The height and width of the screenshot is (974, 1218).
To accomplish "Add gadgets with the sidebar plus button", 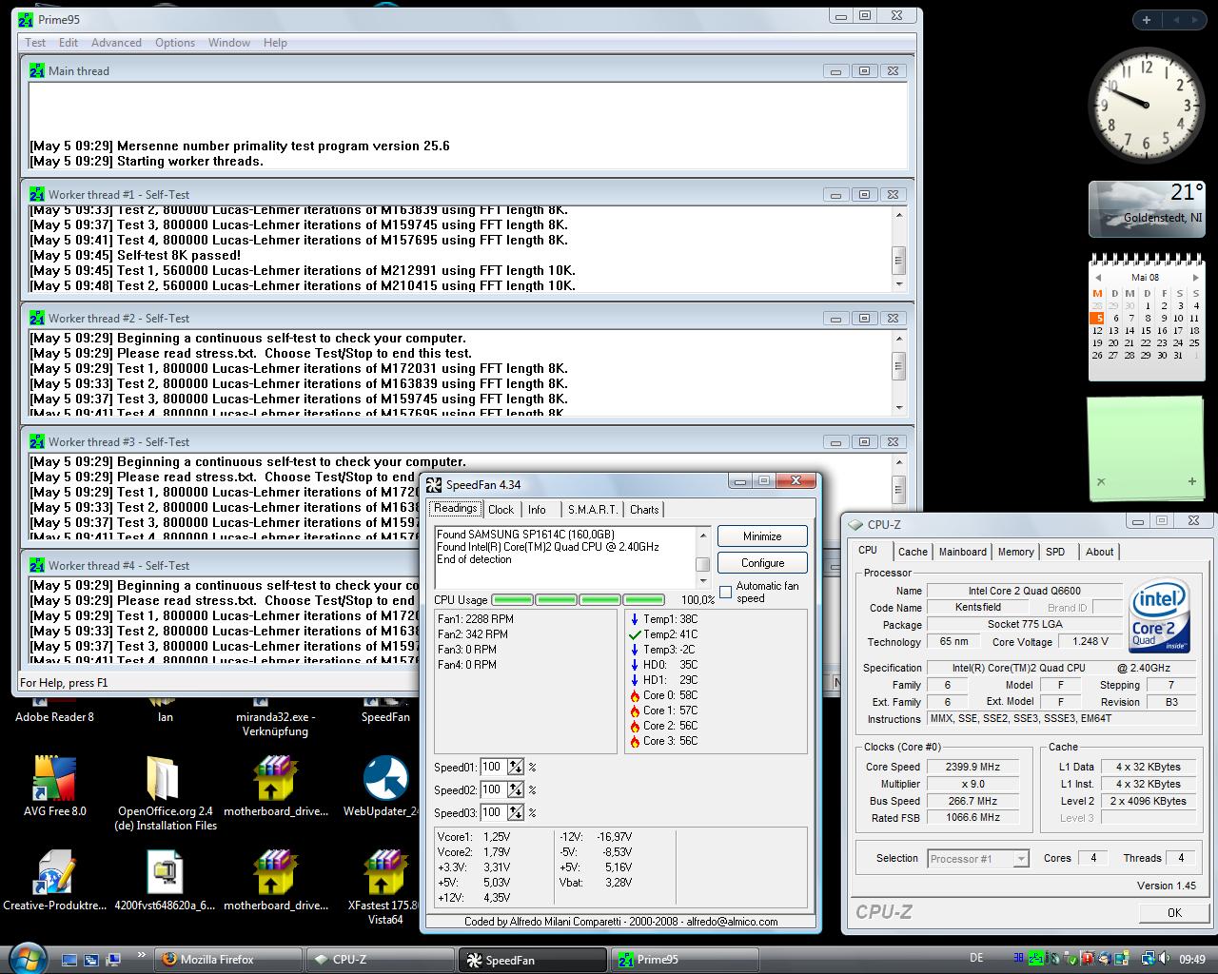I will pyautogui.click(x=1146, y=19).
